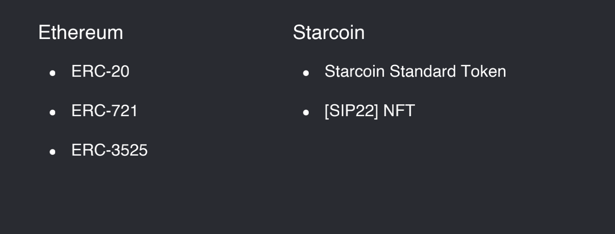This screenshot has height=234, width=615.
Task: Select the ERC-3525 list item
Action: 109,150
